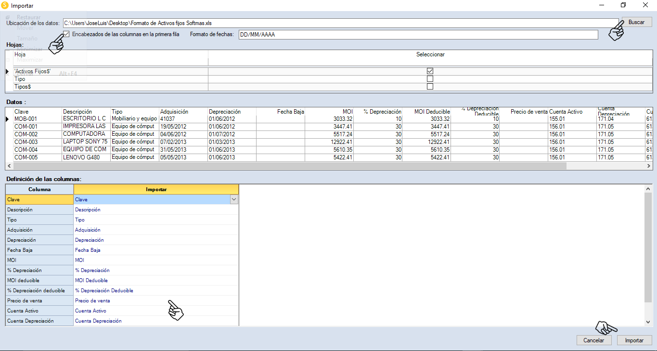This screenshot has width=657, height=351.
Task: Click the 41037 acquisition cell
Action: (x=183, y=118)
